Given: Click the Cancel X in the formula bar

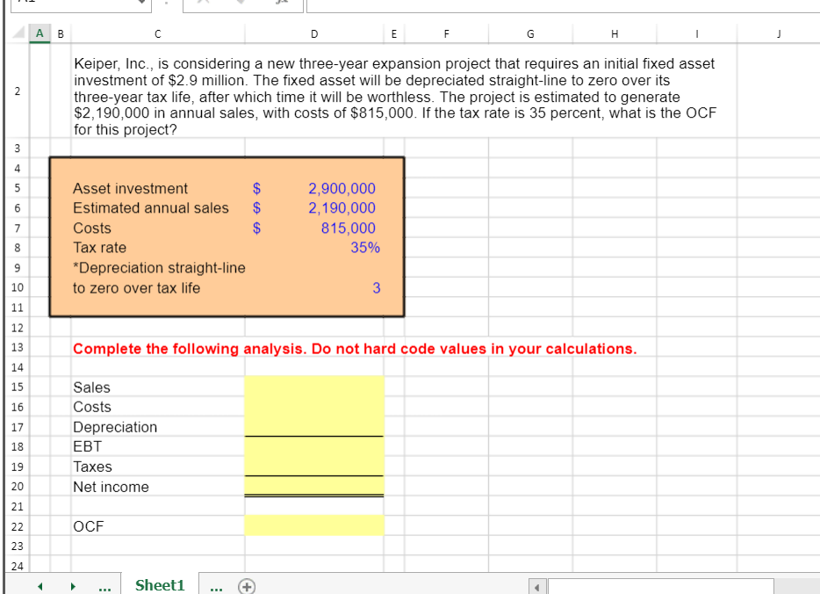Looking at the screenshot, I should (205, 4).
